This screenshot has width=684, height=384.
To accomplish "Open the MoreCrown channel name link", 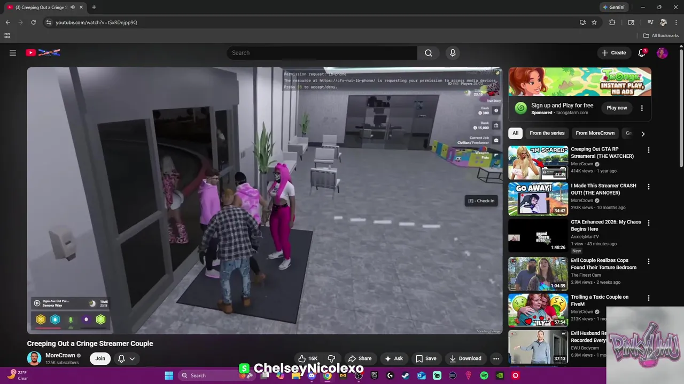I will pyautogui.click(x=60, y=355).
